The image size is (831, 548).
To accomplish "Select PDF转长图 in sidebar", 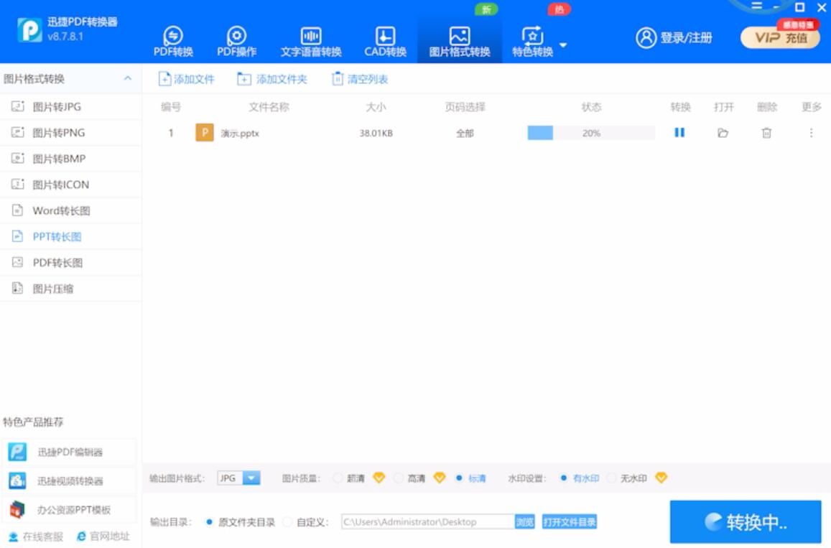I will 71,262.
